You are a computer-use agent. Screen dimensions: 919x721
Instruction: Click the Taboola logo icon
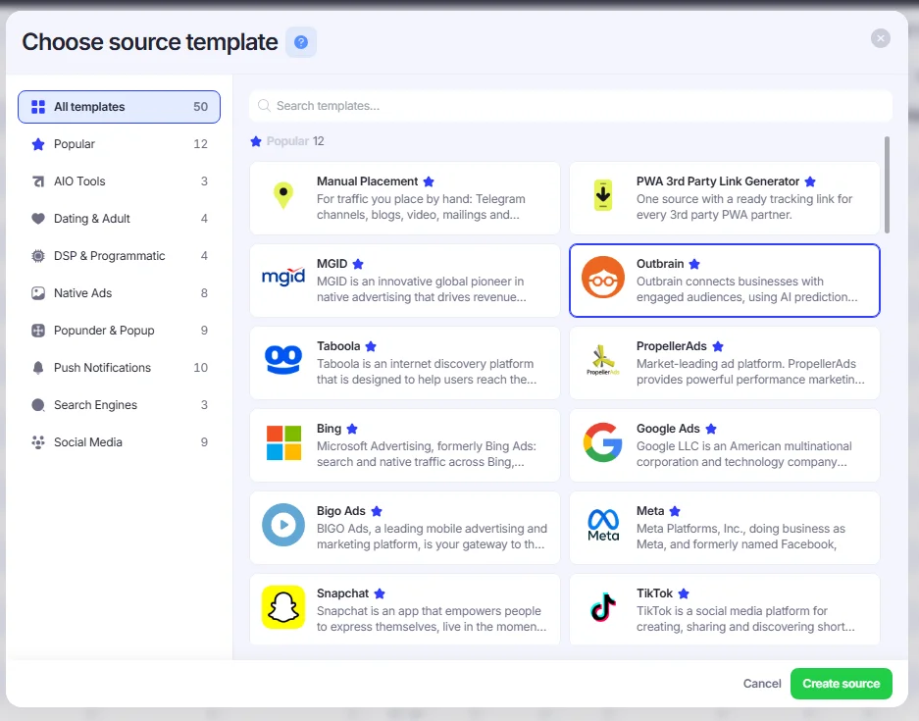tap(283, 359)
